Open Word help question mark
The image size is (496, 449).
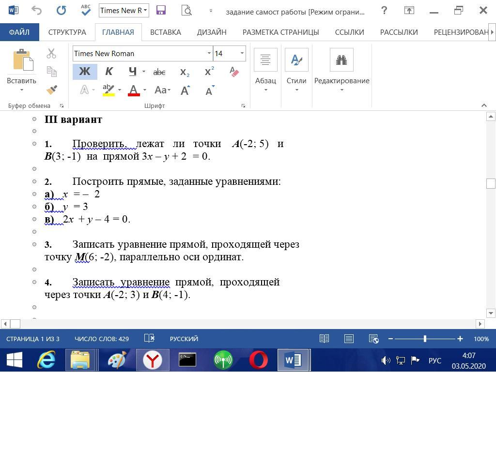click(384, 11)
